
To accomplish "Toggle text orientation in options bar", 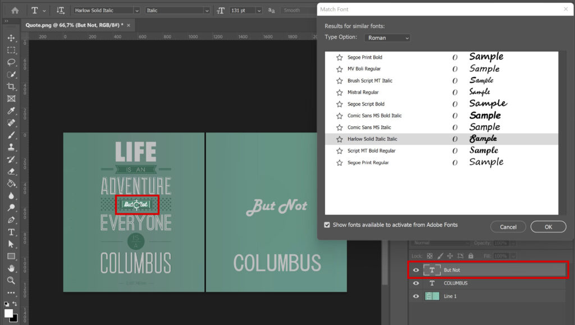I will pyautogui.click(x=61, y=10).
